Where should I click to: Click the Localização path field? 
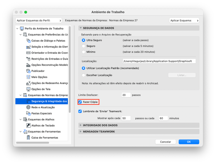click(x=159, y=61)
